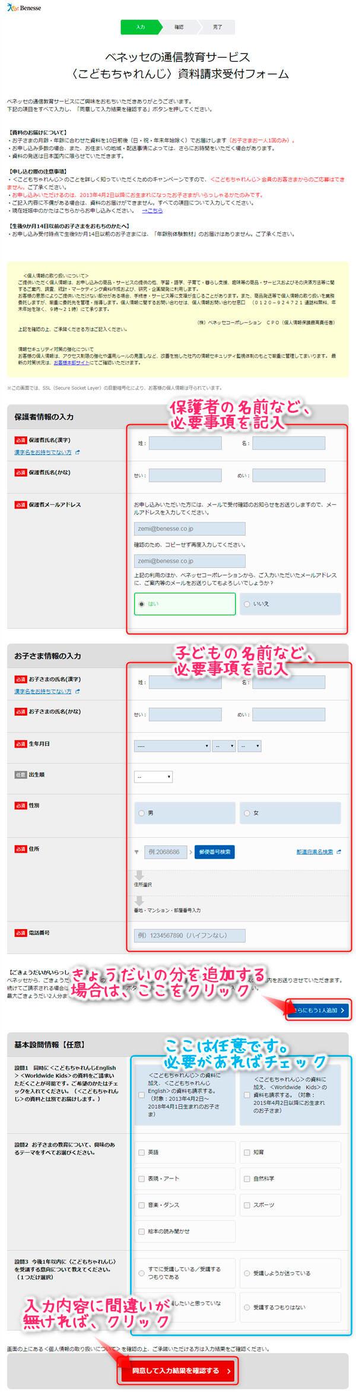Focus the お子さまの氏名(かな) せい field
This screenshot has height=1392, width=356.
(x=185, y=714)
